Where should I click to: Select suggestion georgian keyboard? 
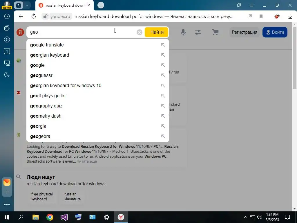(97, 55)
